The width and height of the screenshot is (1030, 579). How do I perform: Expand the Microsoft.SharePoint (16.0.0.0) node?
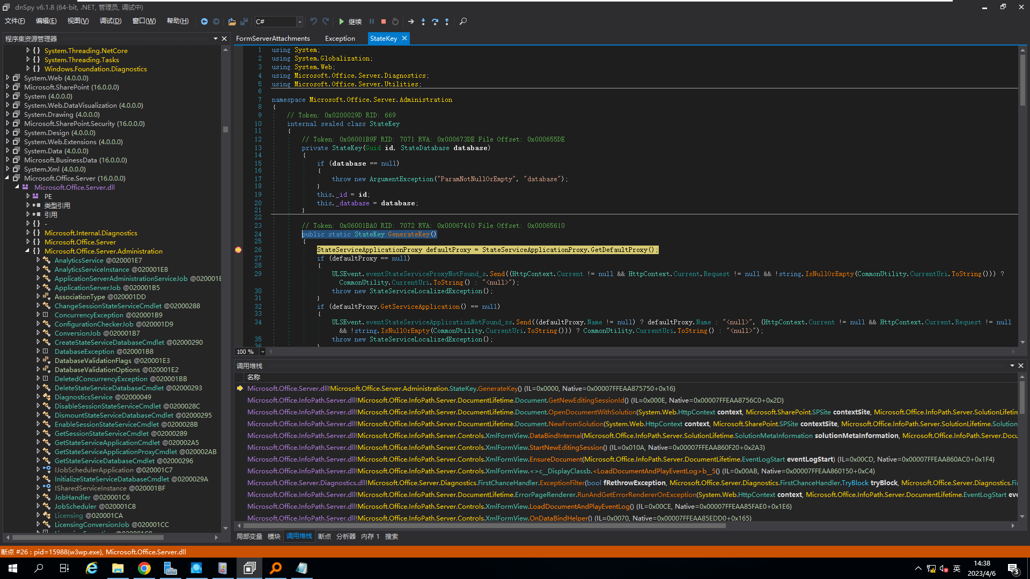click(x=8, y=87)
